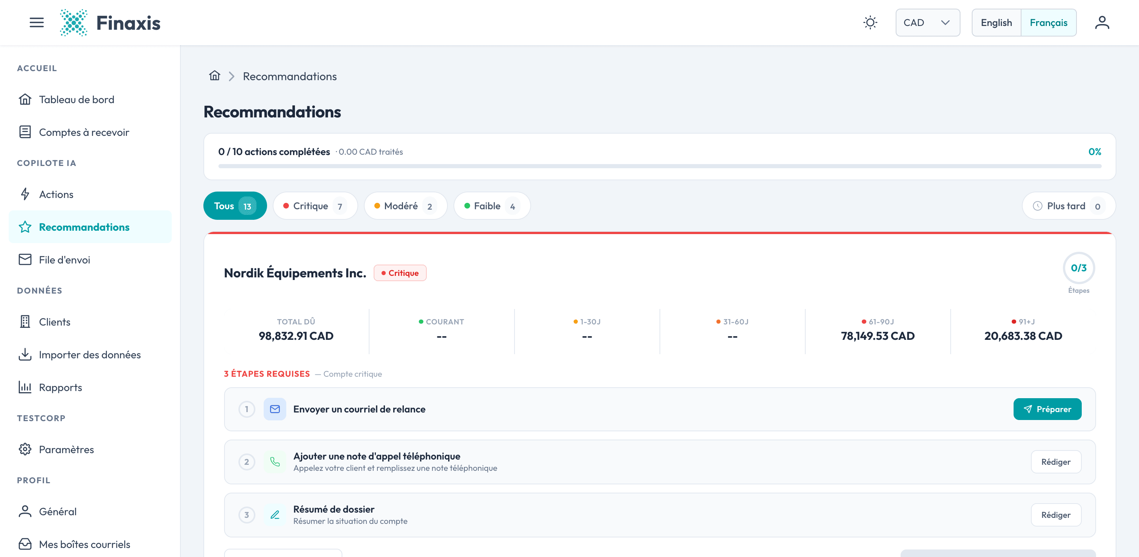Filter by Critique severity
Screen dimensions: 1139x557
(315, 206)
